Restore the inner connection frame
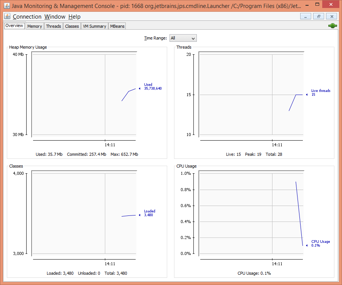Screen dimensions: 342x285 [x=319, y=16]
